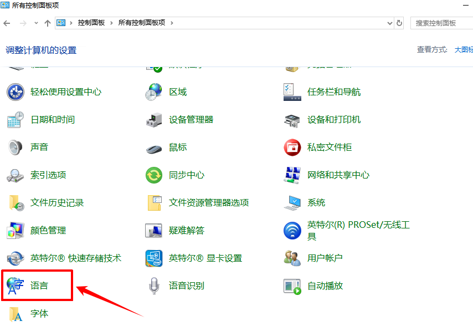Click the 语音识别 link text
Viewport: 473px width, 326px height.
[x=187, y=286]
